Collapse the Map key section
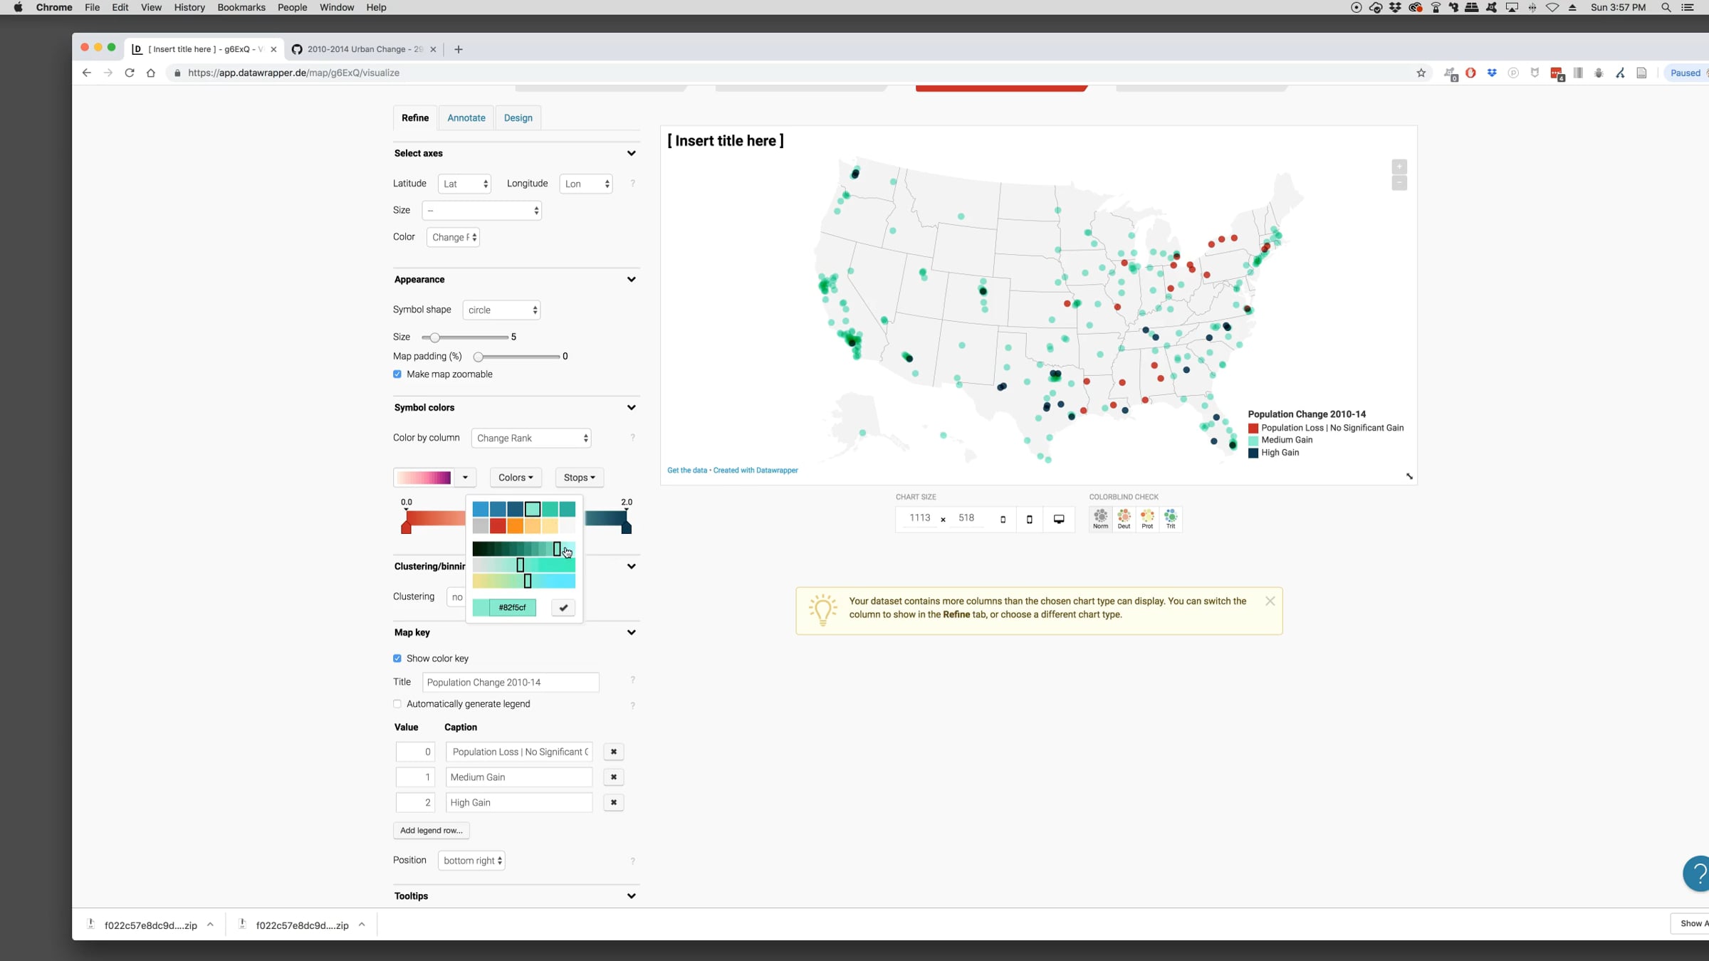This screenshot has width=1709, height=961. coord(631,632)
